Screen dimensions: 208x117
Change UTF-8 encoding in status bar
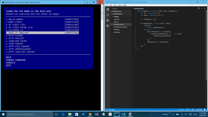click(x=188, y=110)
